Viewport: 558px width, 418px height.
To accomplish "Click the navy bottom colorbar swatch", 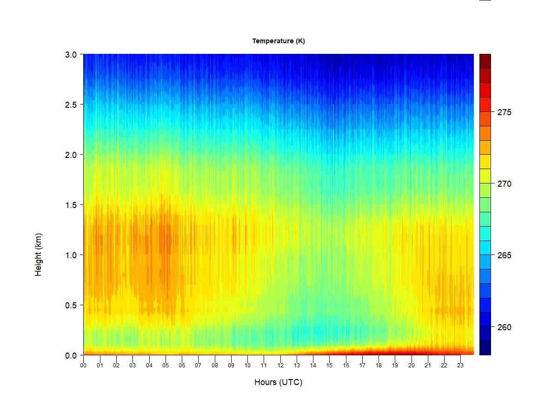I will point(485,348).
